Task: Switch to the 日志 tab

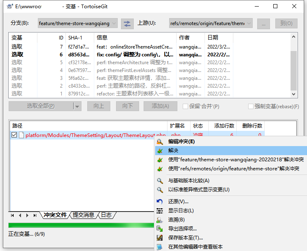Action: point(106,215)
